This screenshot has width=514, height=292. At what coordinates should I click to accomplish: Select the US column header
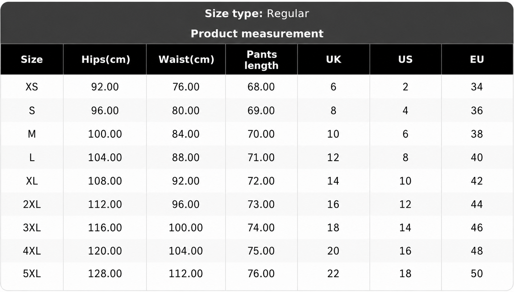(x=405, y=59)
